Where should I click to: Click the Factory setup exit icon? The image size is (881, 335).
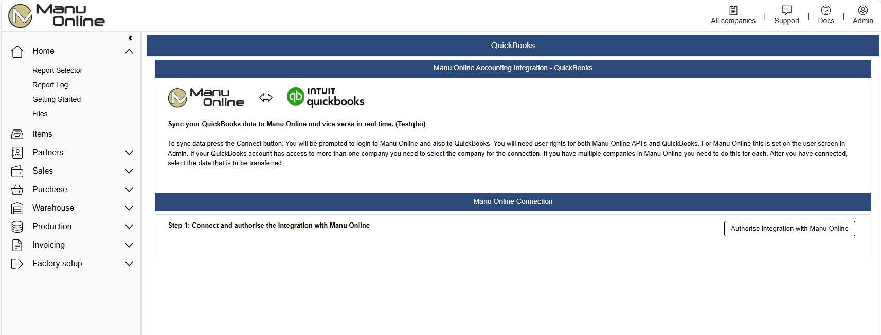(x=17, y=264)
